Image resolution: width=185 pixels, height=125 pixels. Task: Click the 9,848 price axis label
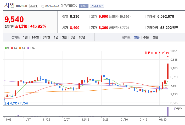pyautogui.click(x=174, y=60)
